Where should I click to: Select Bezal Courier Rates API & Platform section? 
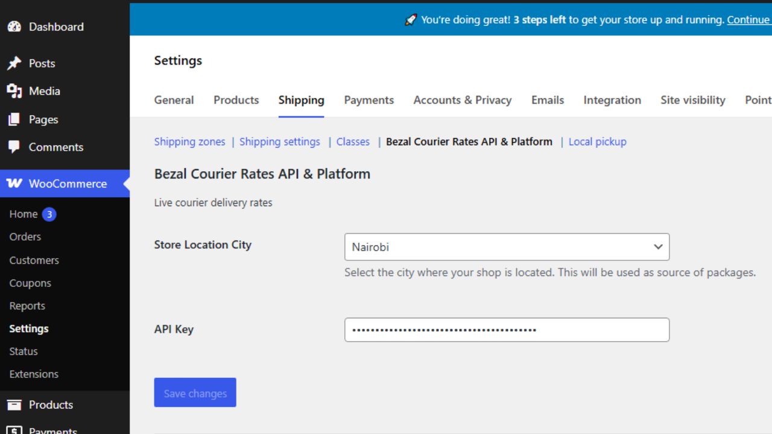click(469, 142)
